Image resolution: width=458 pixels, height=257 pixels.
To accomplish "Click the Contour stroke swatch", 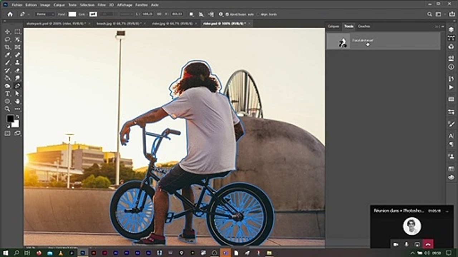I will (x=93, y=14).
